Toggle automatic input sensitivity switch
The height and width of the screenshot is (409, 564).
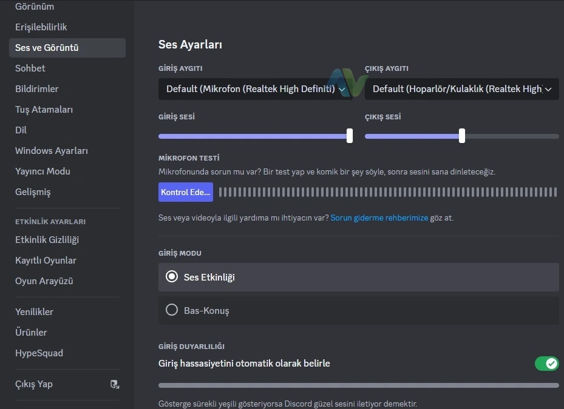tap(547, 364)
